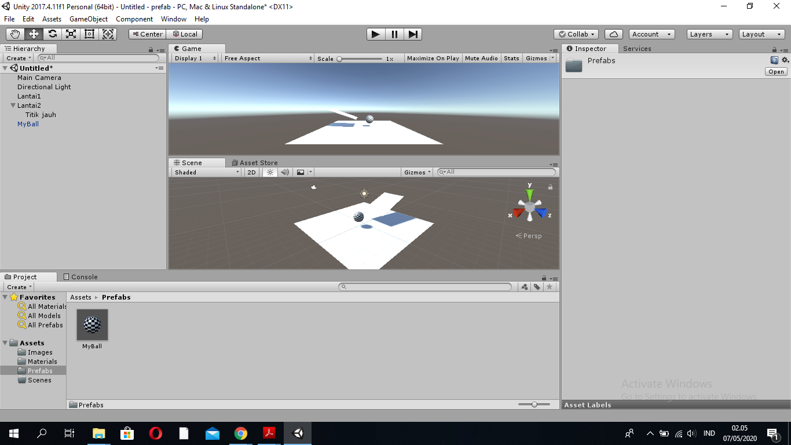Image resolution: width=791 pixels, height=445 pixels.
Task: Toggle the Scene gizmo lock icon
Action: pos(550,187)
